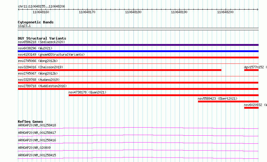267x162 pixels.
Task: Click ruler position 110648180
Action: tap(133, 12)
